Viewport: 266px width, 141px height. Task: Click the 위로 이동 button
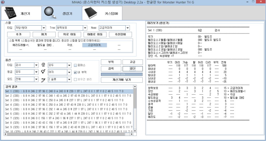(69, 35)
